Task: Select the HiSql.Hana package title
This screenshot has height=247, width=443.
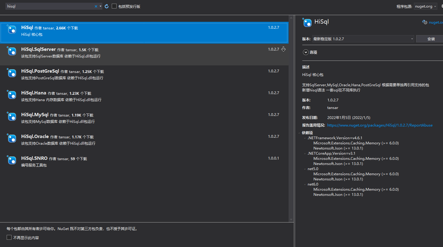Action: coord(34,93)
